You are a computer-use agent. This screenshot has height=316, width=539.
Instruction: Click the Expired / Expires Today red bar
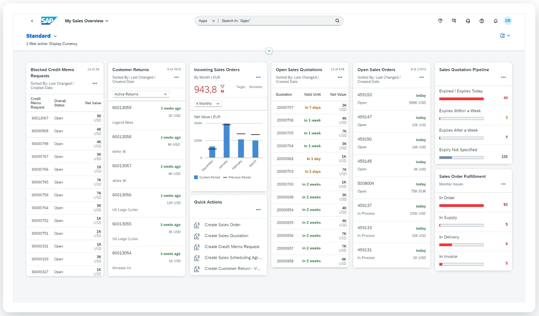pos(461,99)
